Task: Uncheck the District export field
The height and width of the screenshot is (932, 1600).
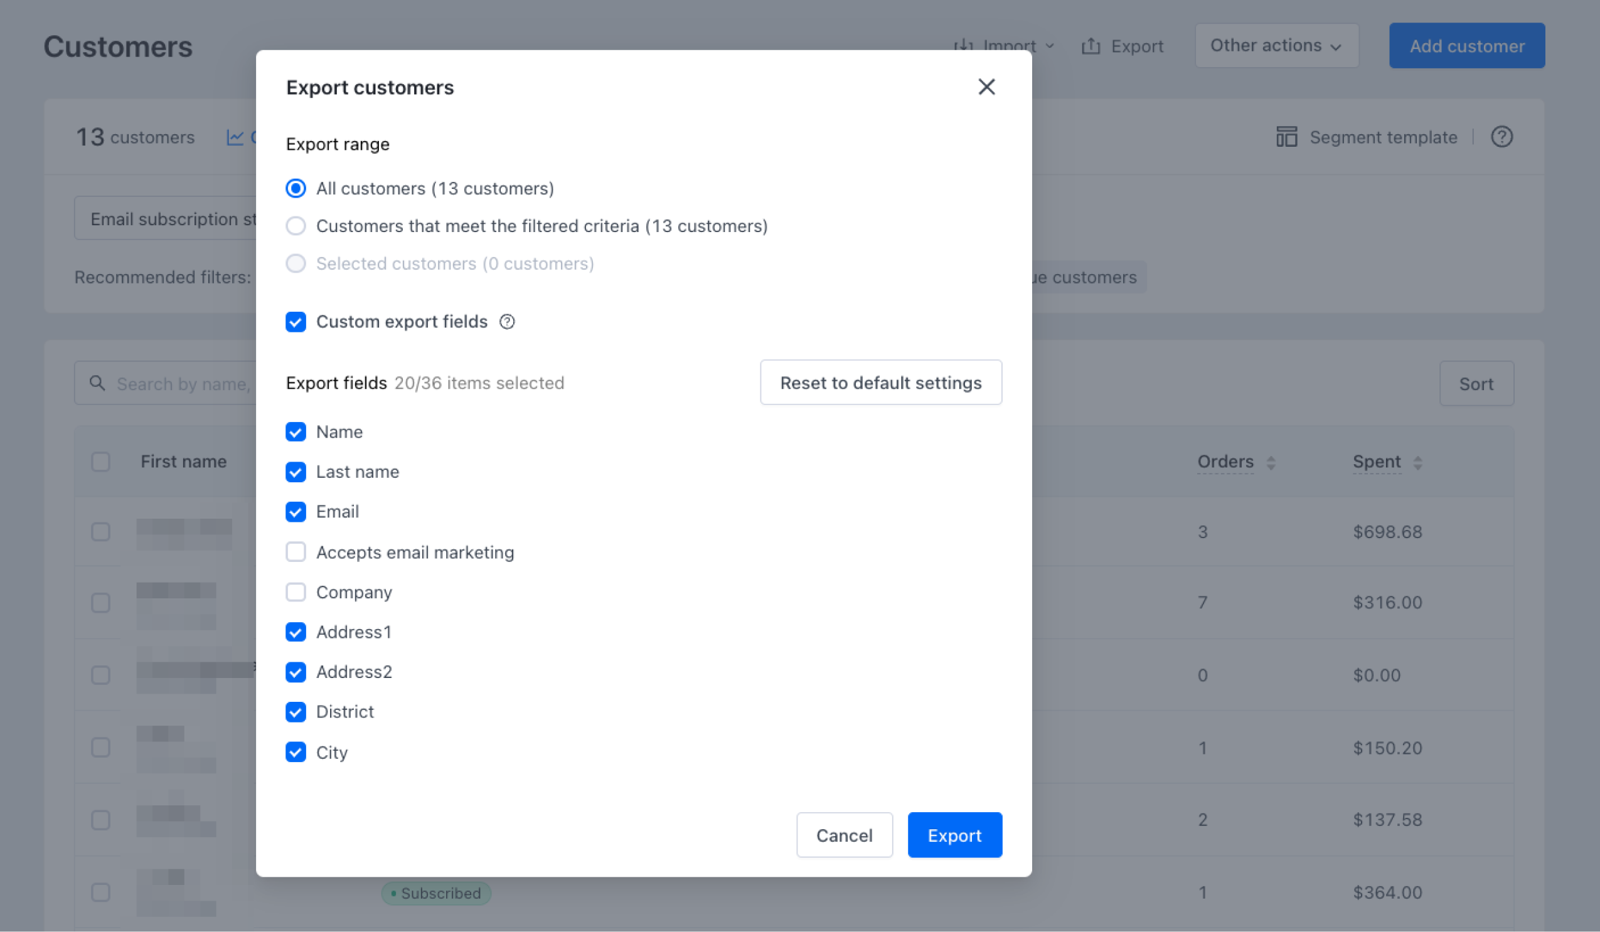Action: coord(296,712)
